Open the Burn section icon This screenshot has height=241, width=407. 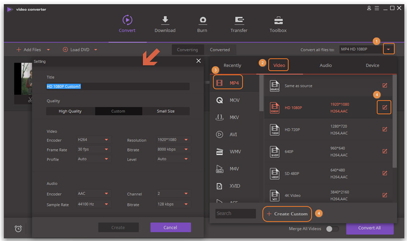203,20
